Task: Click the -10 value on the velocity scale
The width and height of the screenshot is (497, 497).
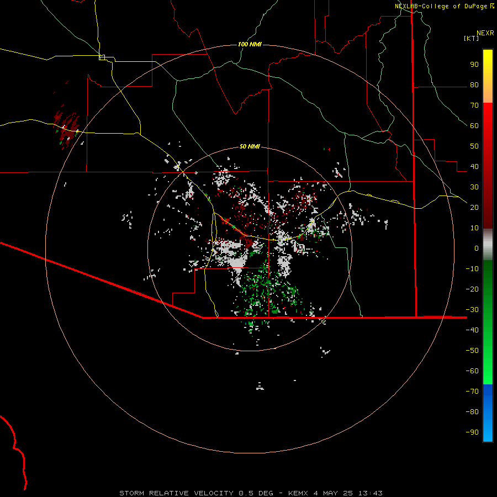Action: click(x=472, y=269)
